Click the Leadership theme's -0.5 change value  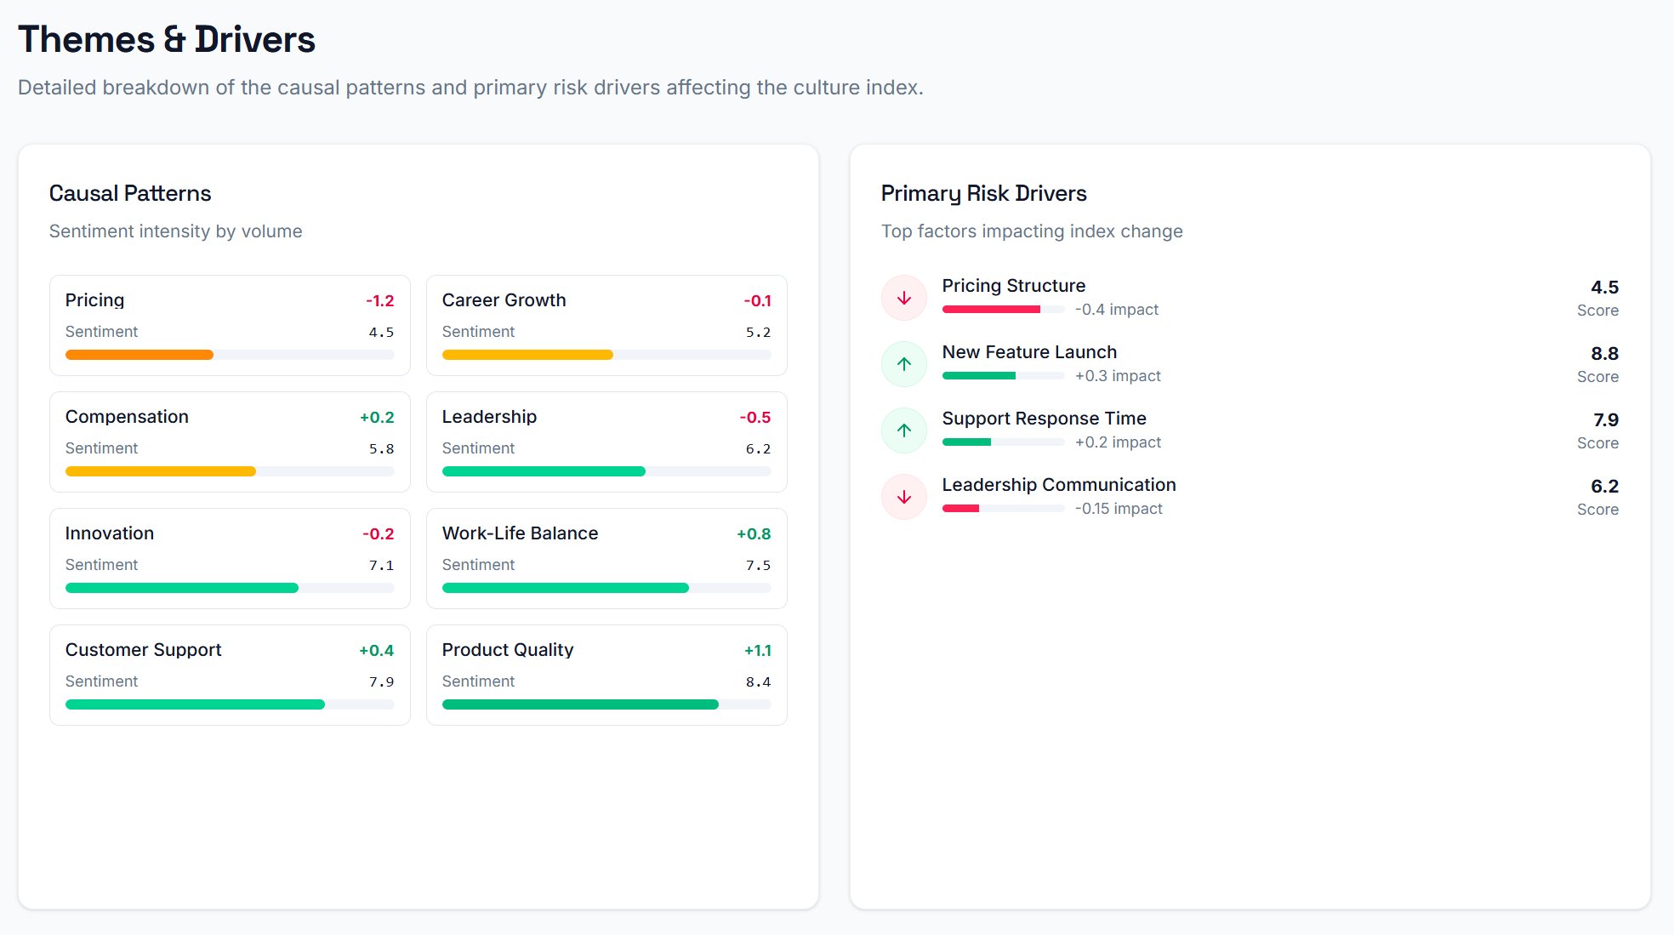point(753,416)
